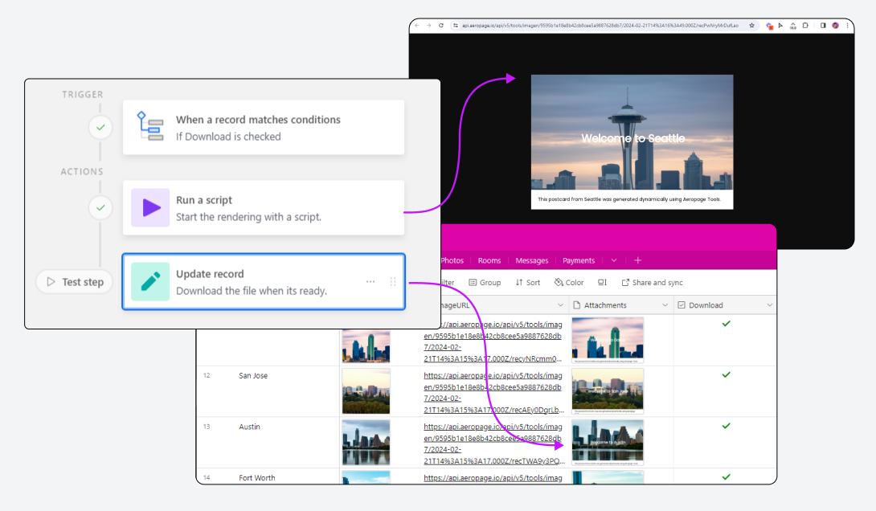876x511 pixels.
Task: Click the trigger conditions tree icon
Action: [150, 127]
